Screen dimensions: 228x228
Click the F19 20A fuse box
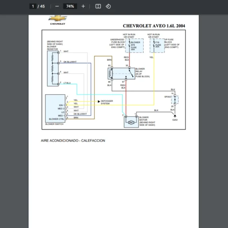coord(157,45)
